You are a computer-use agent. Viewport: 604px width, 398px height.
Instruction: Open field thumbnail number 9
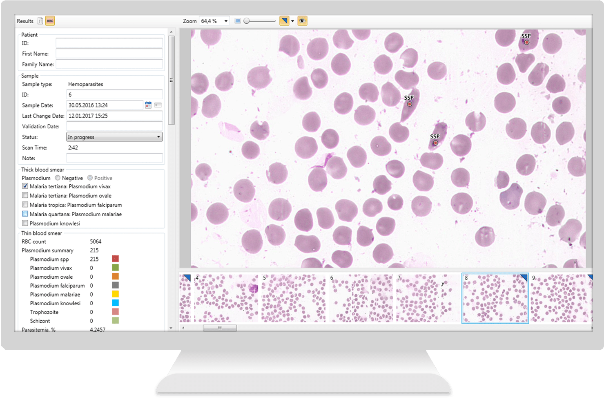click(562, 298)
